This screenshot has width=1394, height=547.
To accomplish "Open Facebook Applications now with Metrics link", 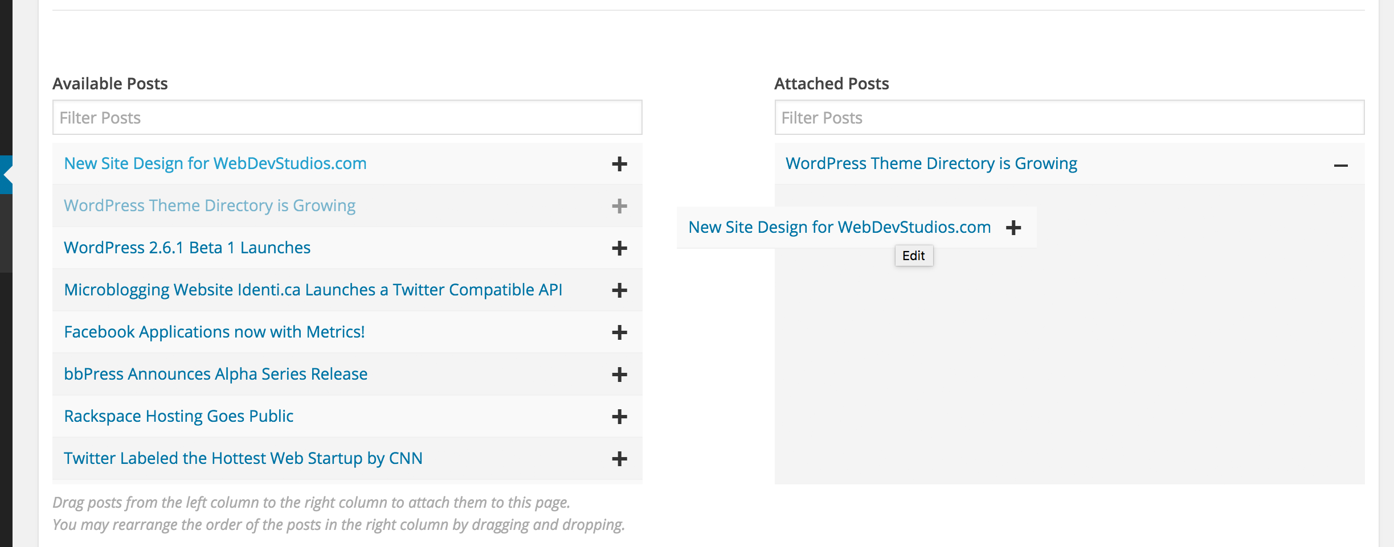I will point(214,332).
